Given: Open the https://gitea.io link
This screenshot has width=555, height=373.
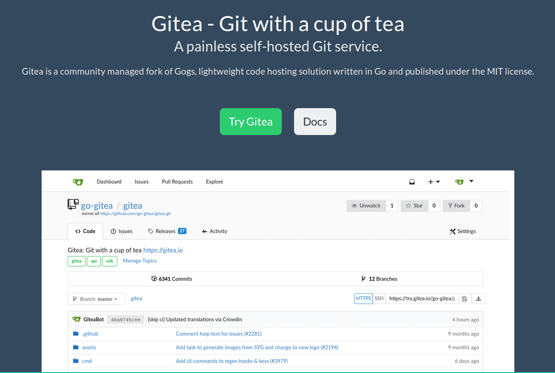Looking at the screenshot, I should 163,250.
